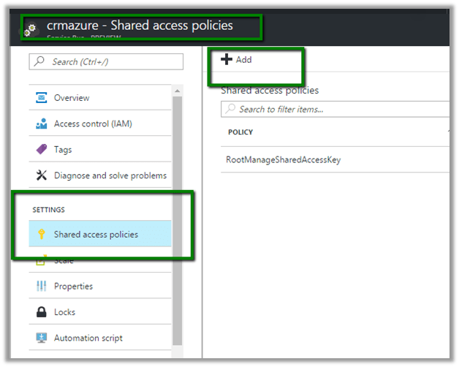This screenshot has height=367, width=459.
Task: Click the yellow key Shared access policies icon
Action: pyautogui.click(x=41, y=235)
